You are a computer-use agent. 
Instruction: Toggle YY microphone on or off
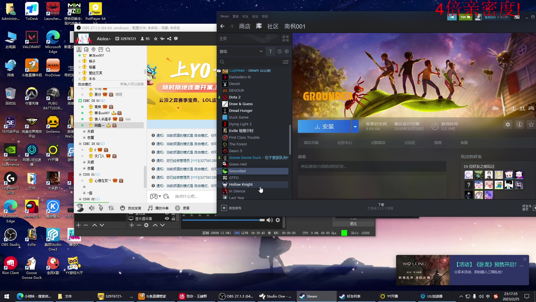pos(101,208)
